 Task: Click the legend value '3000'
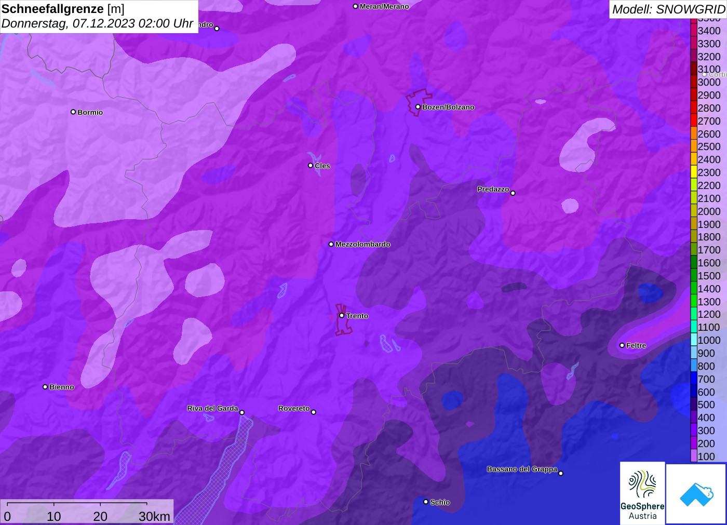point(709,82)
